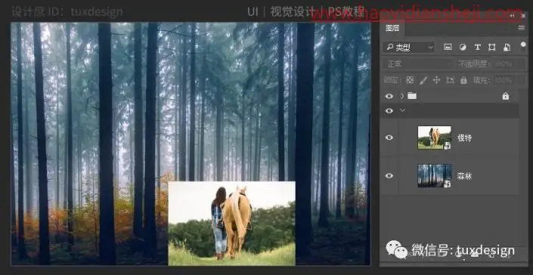The width and height of the screenshot is (533, 275).
Task: Select the 模特 layer name
Action: pos(464,137)
